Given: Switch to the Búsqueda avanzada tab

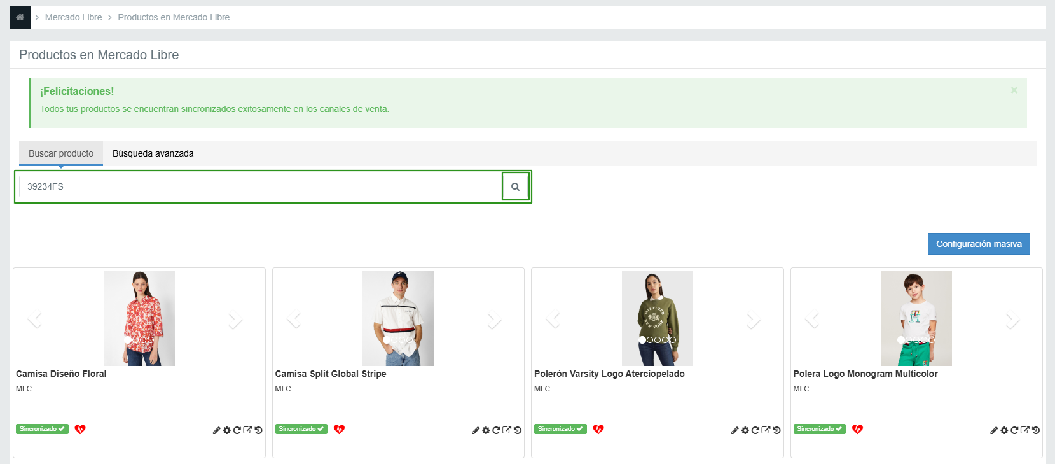Looking at the screenshot, I should (153, 153).
